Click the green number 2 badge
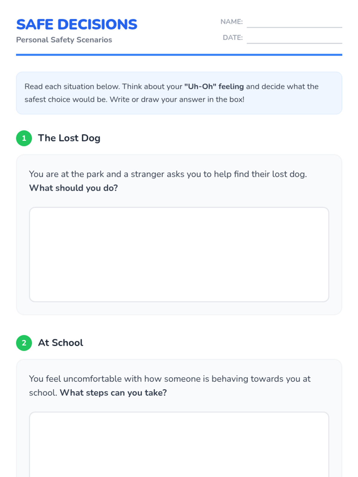Screen dimensions: 358x477 point(24,343)
